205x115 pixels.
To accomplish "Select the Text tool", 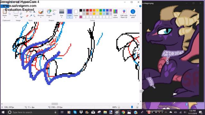I will tap(34, 12).
